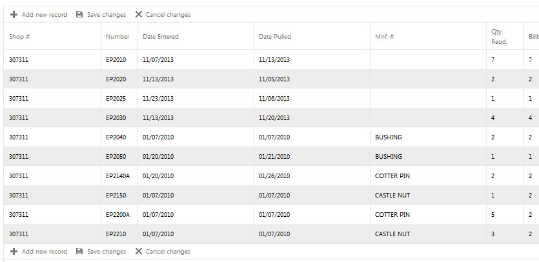Click the BUSHING cell in EP2040 row
The width and height of the screenshot is (539, 262).
point(389,137)
